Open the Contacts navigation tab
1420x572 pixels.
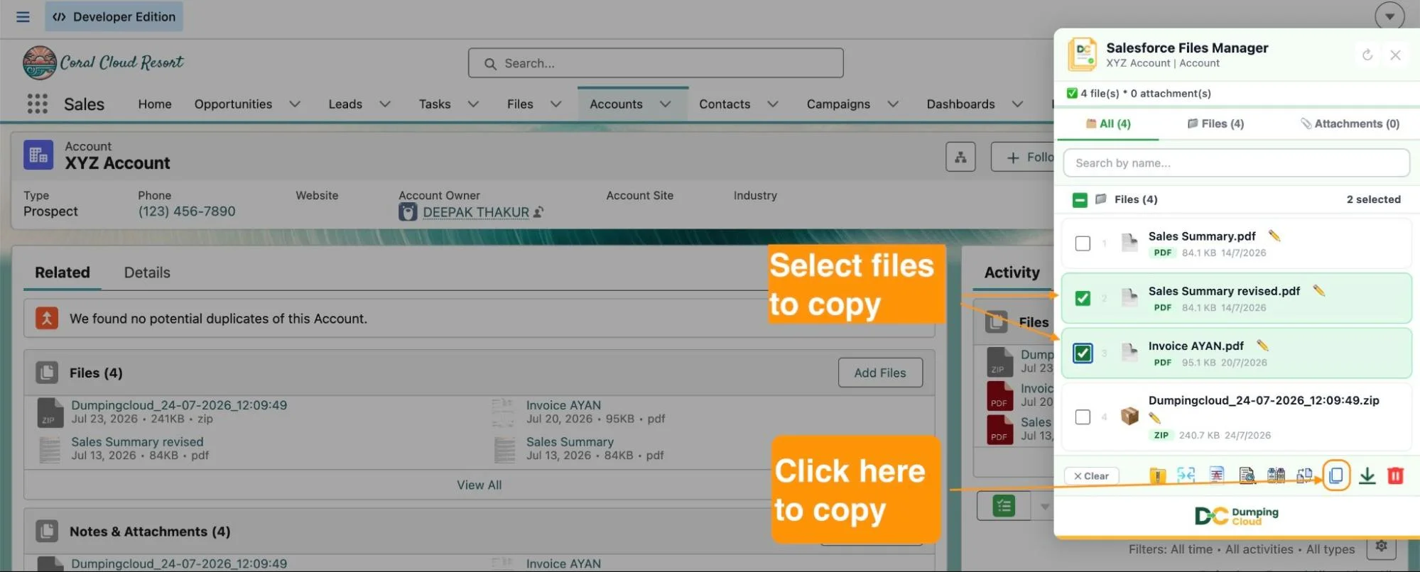tap(725, 104)
